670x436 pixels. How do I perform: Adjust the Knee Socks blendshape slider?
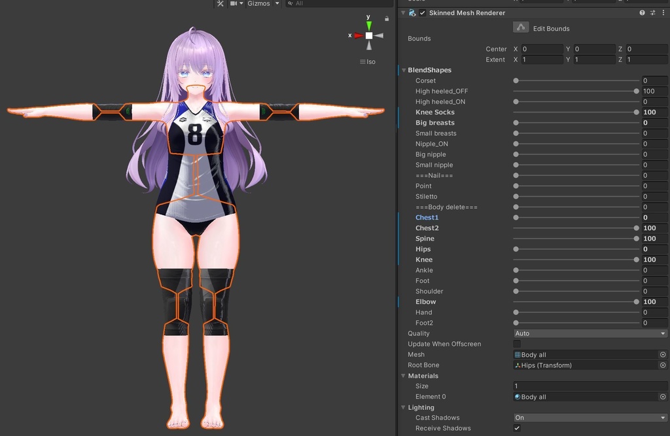576,112
